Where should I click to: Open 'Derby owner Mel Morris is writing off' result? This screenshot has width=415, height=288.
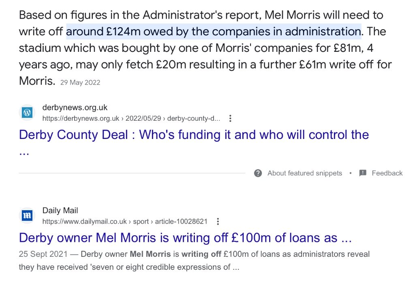[x=185, y=238]
